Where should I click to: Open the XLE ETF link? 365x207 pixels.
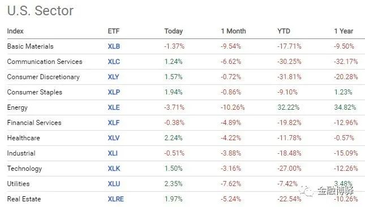tap(114, 107)
